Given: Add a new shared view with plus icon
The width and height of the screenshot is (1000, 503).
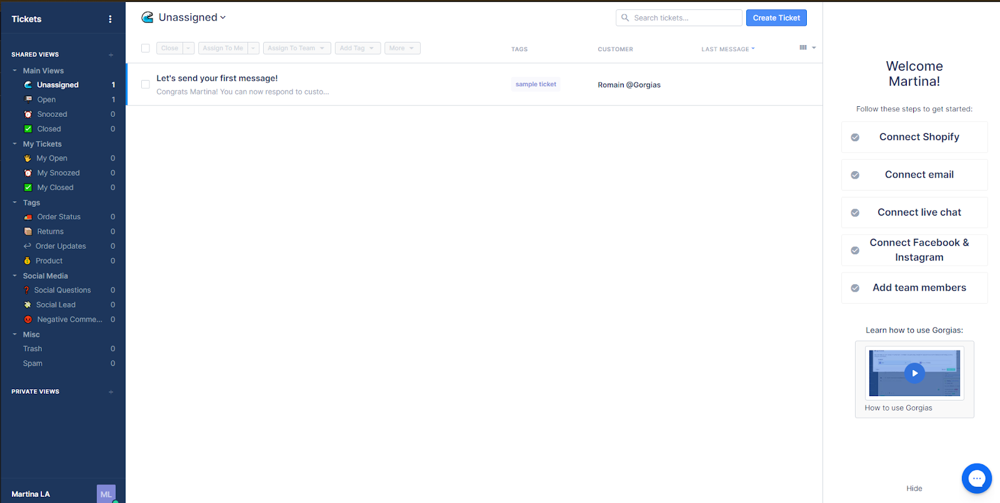Looking at the screenshot, I should 111,55.
